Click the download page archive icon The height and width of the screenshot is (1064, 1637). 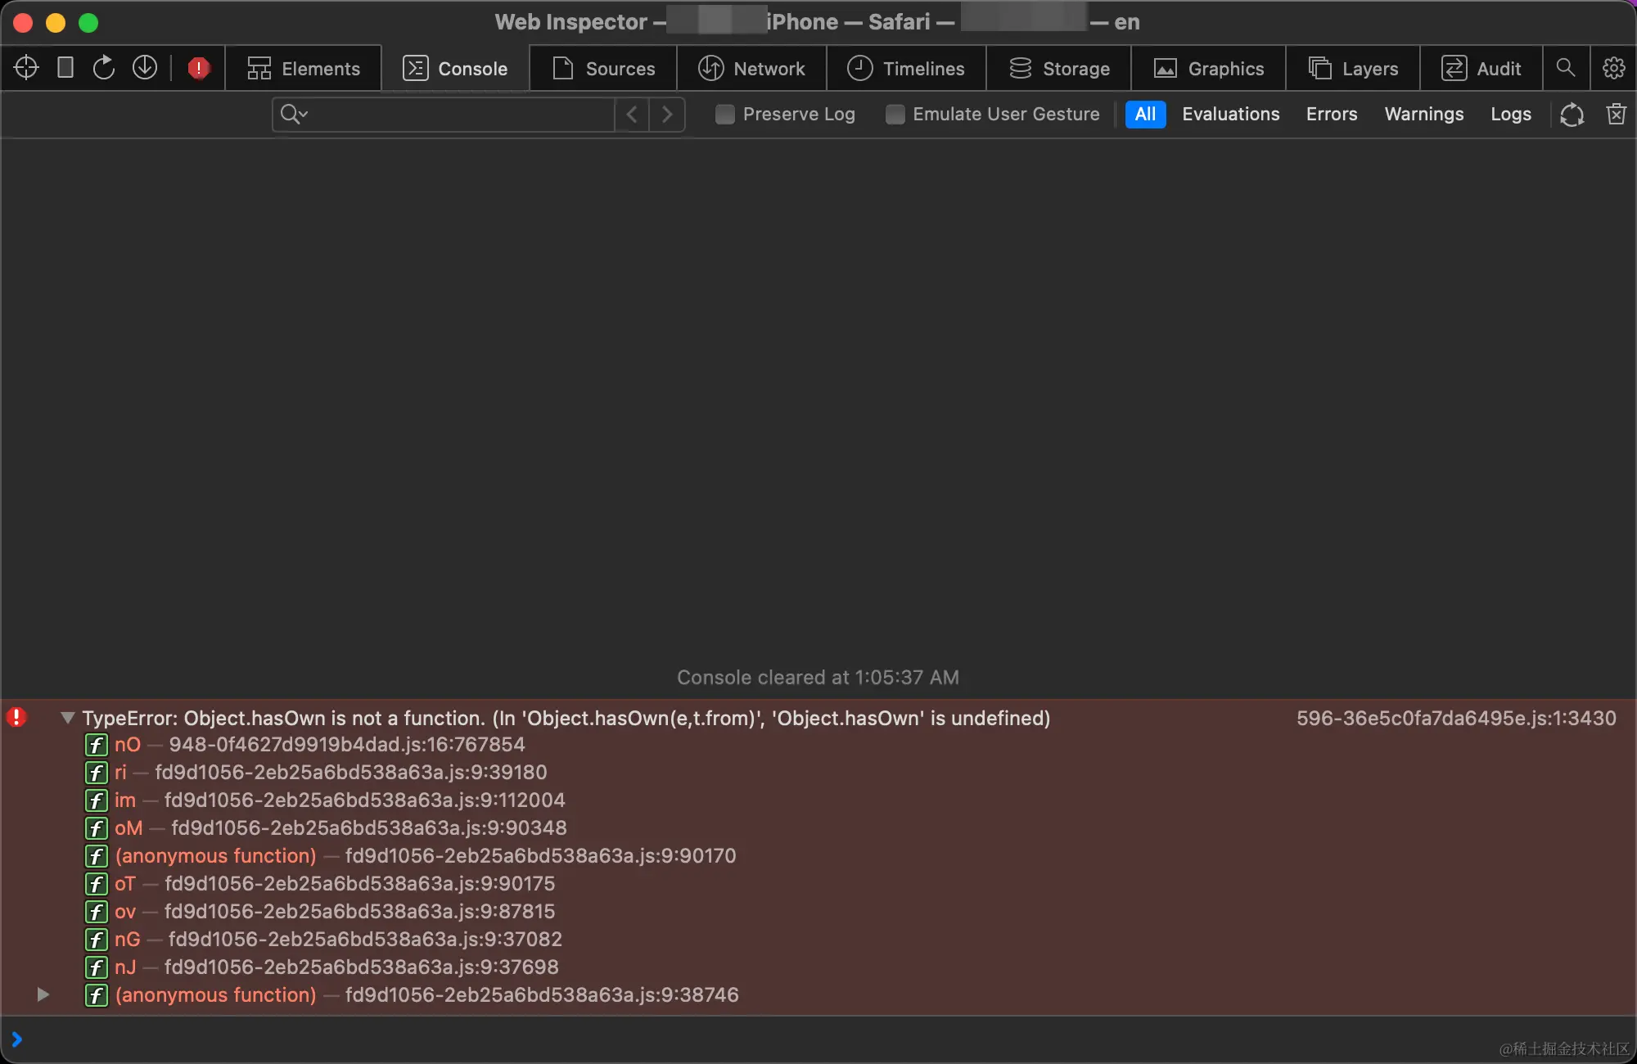[x=145, y=68]
